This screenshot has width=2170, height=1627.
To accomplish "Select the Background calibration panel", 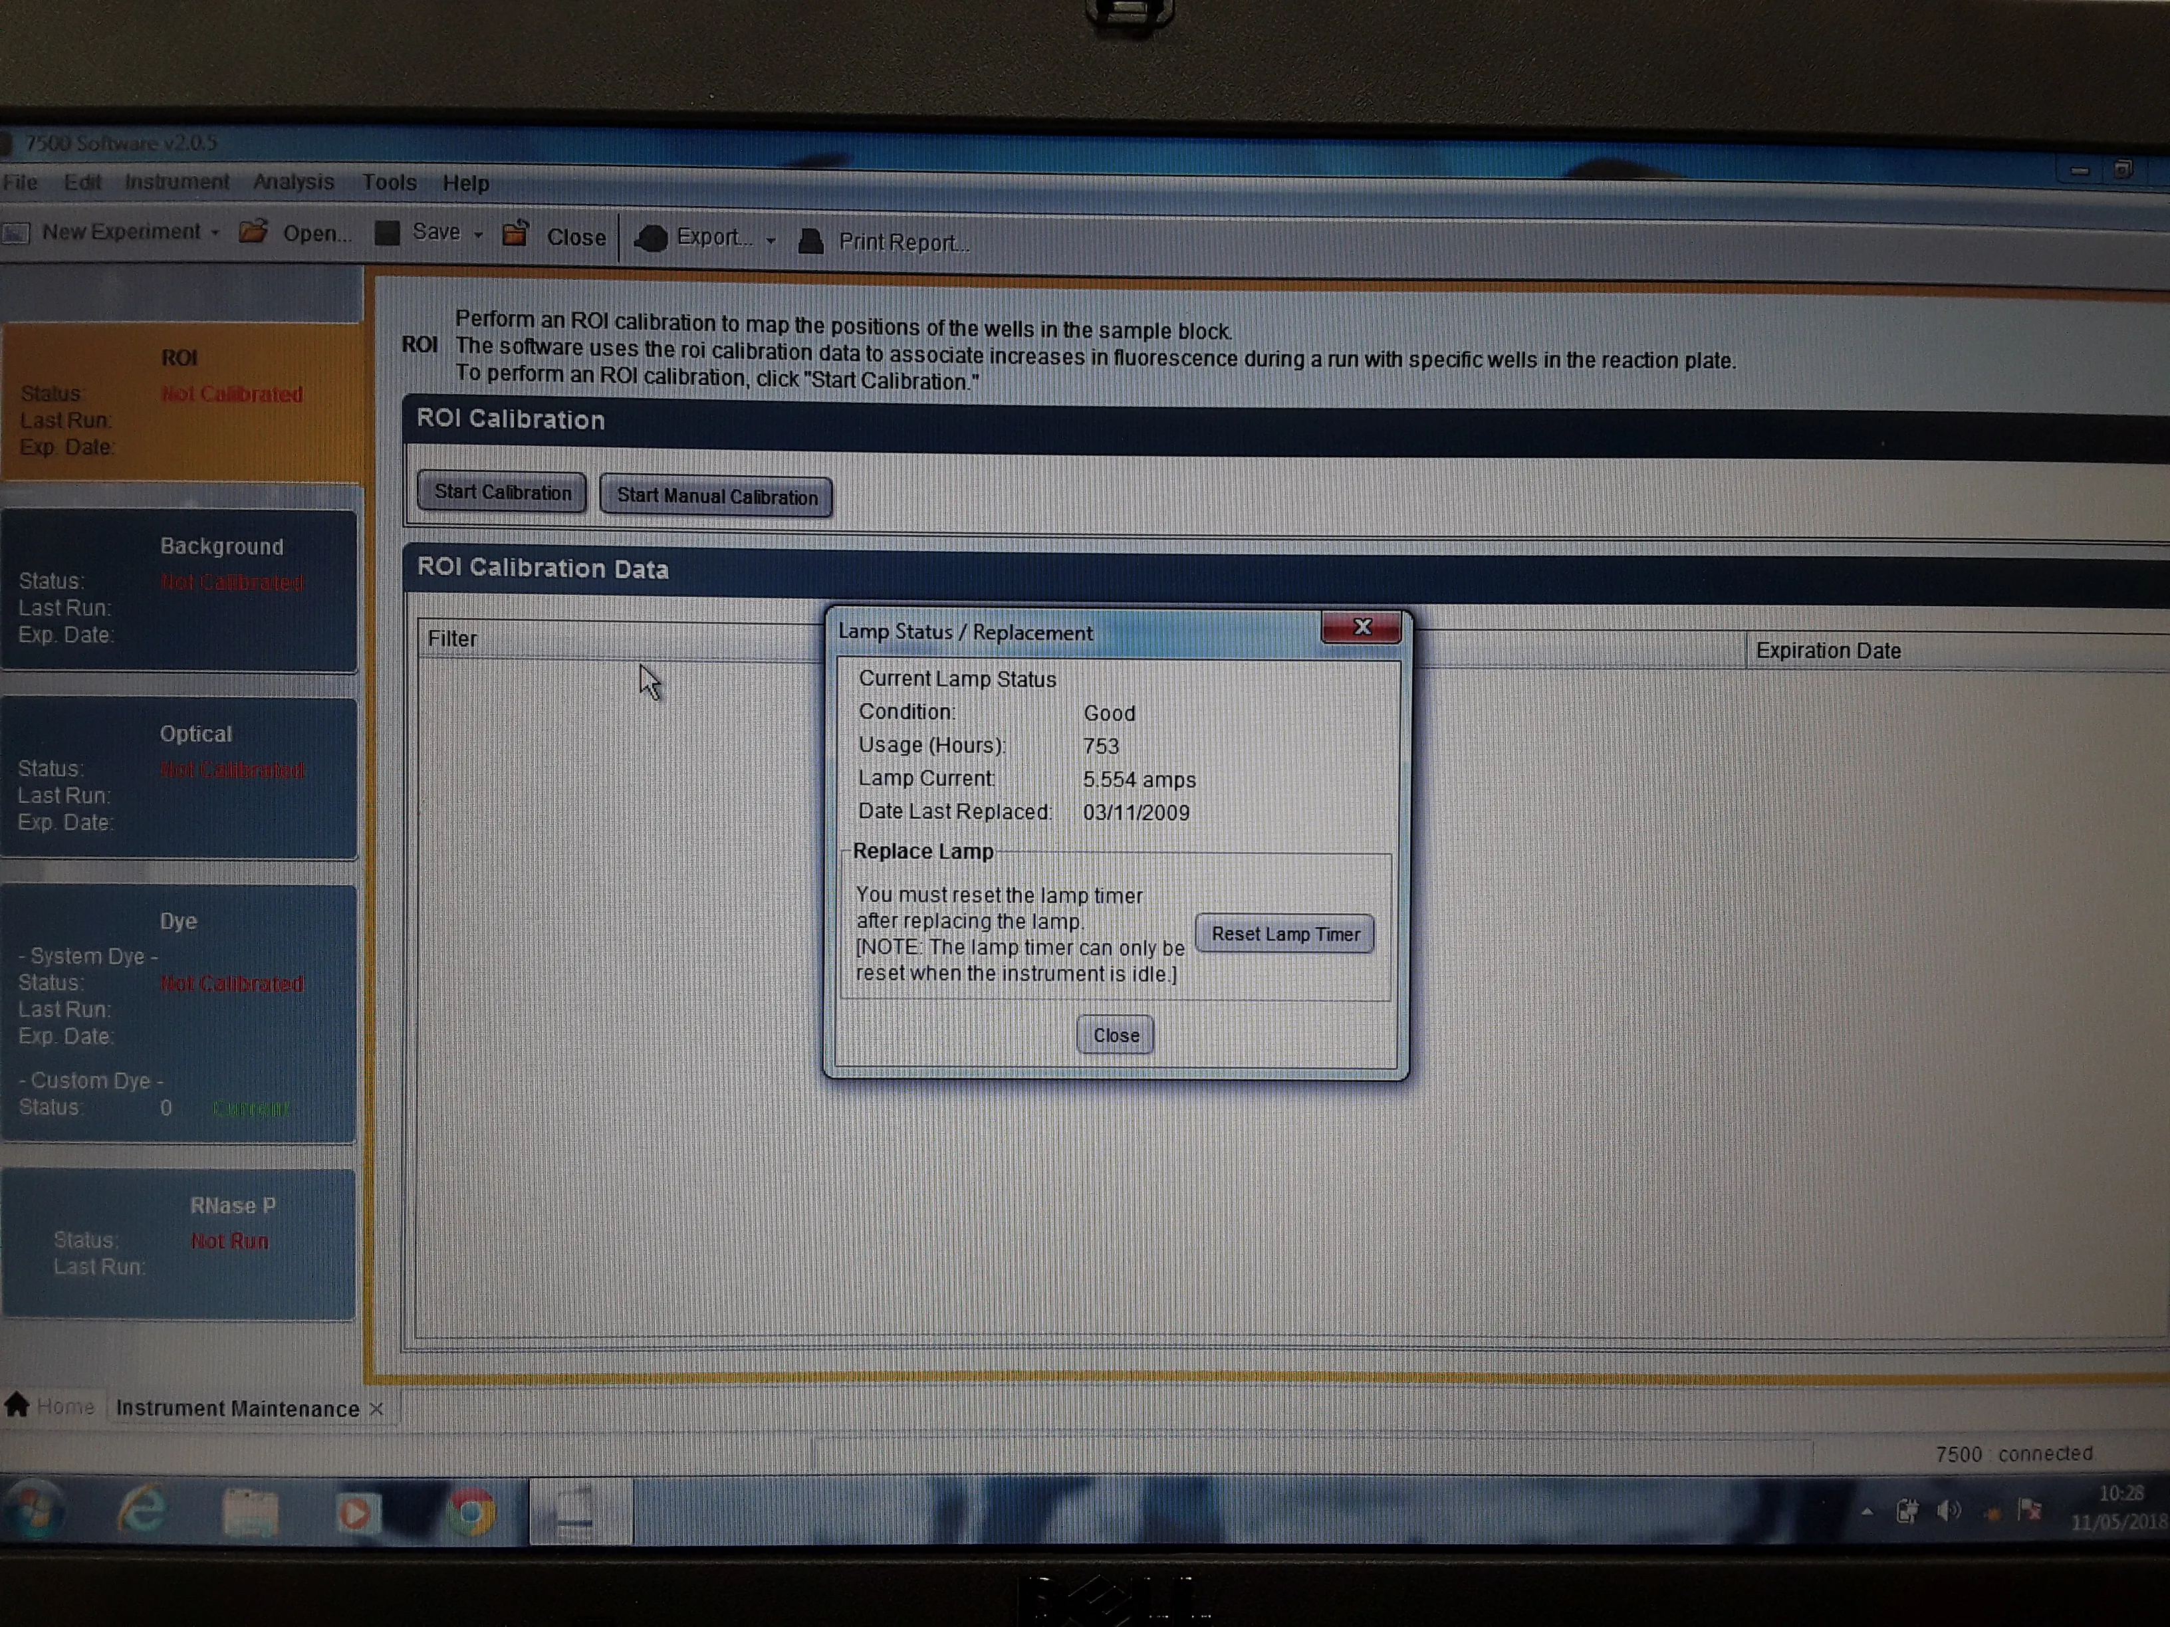I will pos(180,590).
